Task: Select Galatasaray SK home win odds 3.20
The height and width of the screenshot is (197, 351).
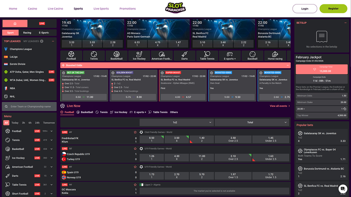Action: point(72,44)
